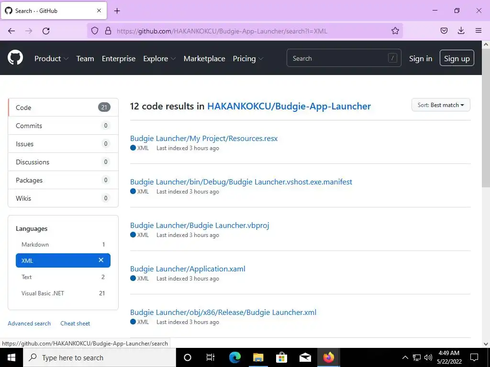Open File Explorer from taskbar
Viewport: 490px width, 367px height.
tap(258, 357)
